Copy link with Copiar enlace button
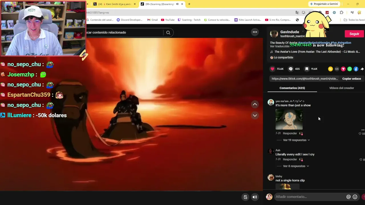Image resolution: width=365 pixels, height=205 pixels. click(x=352, y=79)
